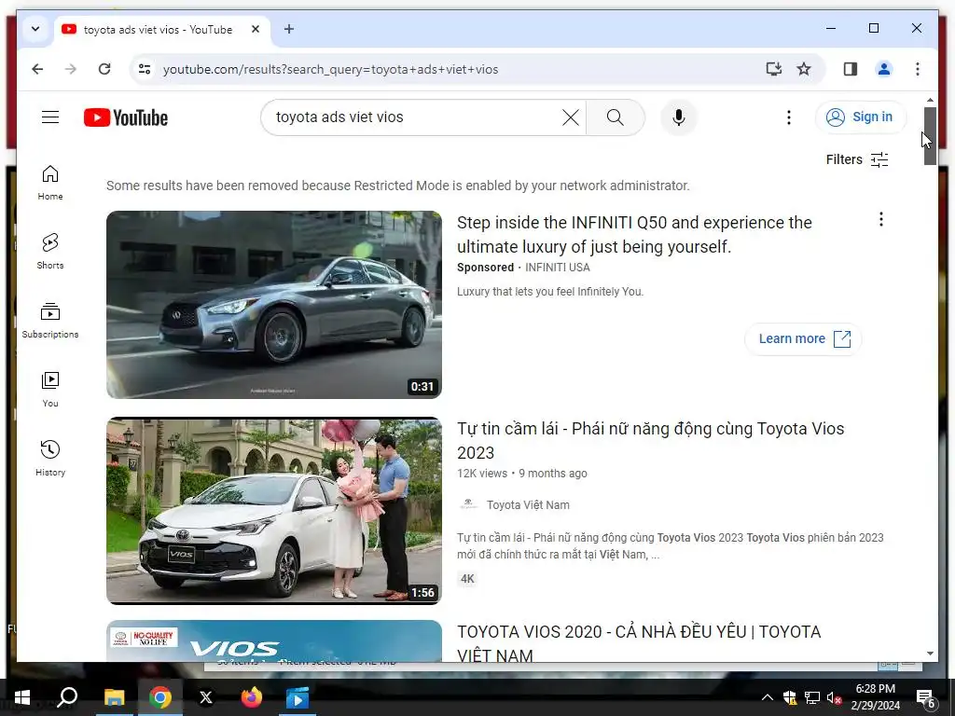
Task: Open the YouTube guide hamburger menu
Action: point(50,117)
